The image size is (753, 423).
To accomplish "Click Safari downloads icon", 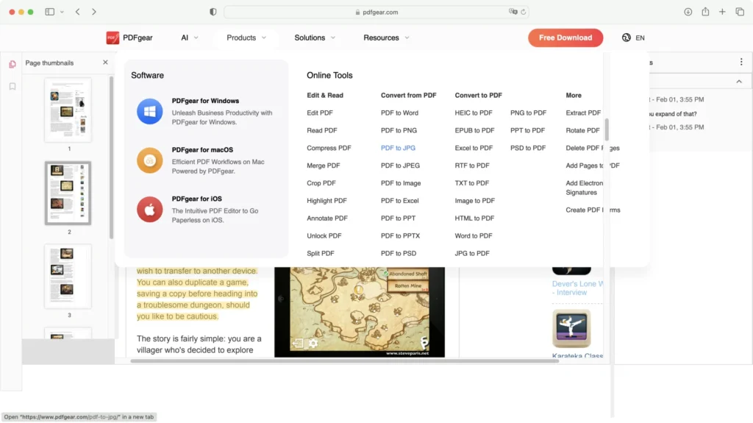I will point(688,12).
